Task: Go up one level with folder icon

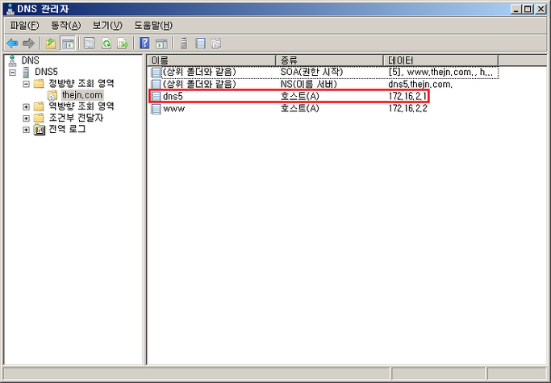Action: [51, 44]
